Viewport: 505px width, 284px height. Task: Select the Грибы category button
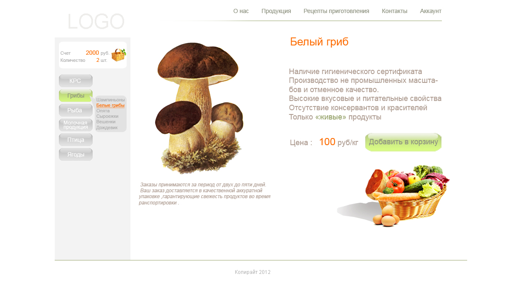pyautogui.click(x=76, y=96)
